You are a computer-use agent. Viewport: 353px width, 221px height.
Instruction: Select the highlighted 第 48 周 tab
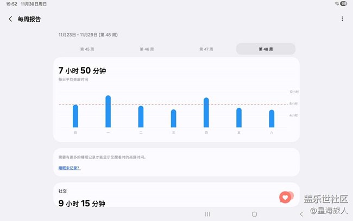click(266, 49)
